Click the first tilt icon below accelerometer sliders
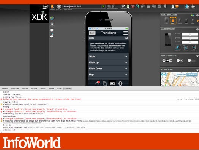Image resolution: width=199 pixels, height=150 pixels. (x=178, y=48)
